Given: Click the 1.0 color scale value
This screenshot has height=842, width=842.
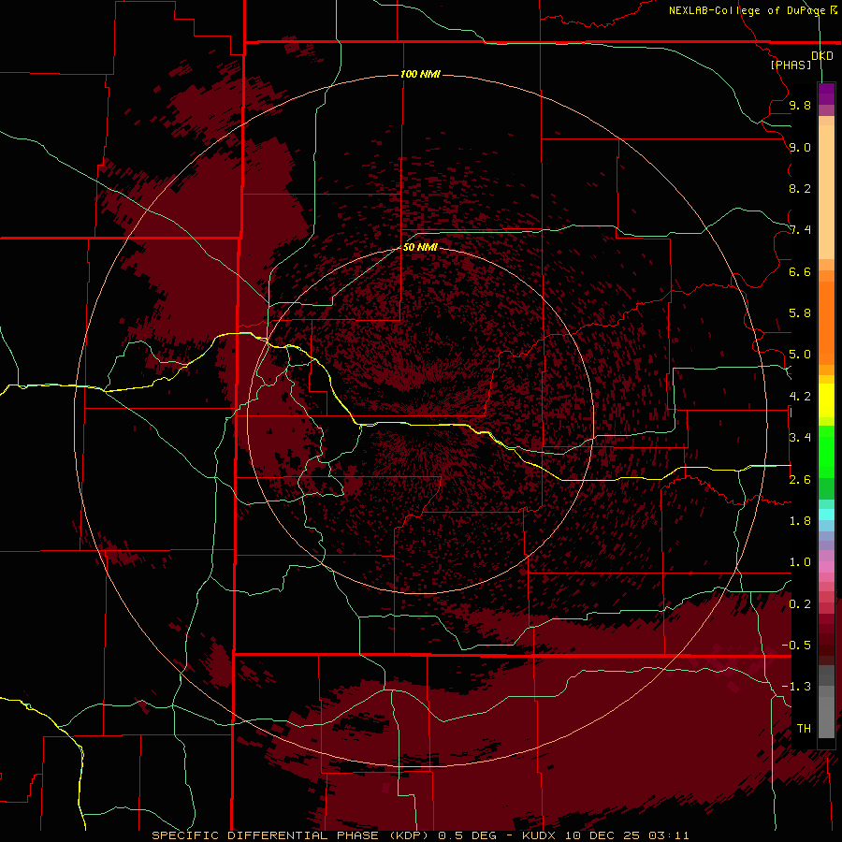Looking at the screenshot, I should [800, 562].
